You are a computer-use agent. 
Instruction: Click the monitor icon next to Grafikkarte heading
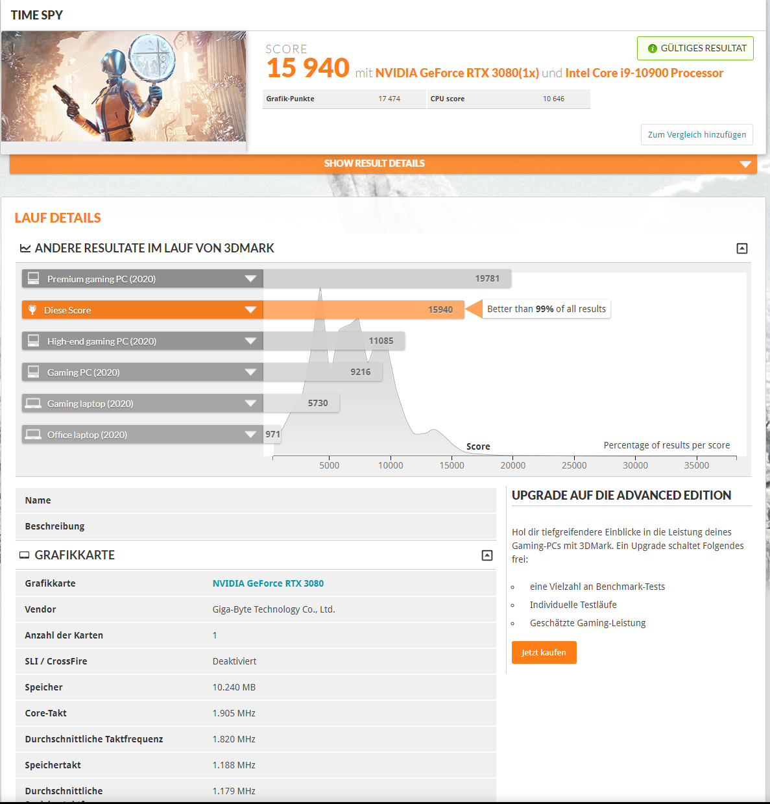pyautogui.click(x=25, y=555)
